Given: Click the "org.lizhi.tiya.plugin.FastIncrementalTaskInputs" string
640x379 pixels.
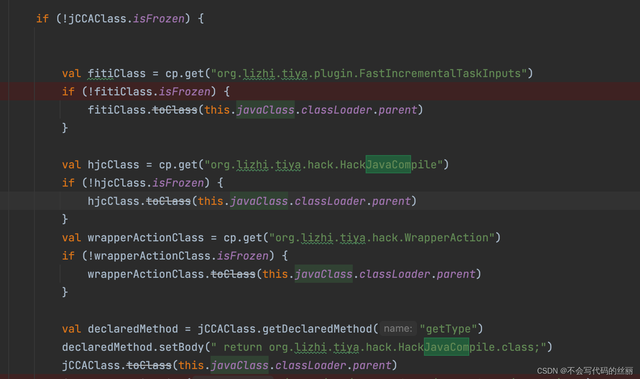Looking at the screenshot, I should pyautogui.click(x=369, y=73).
